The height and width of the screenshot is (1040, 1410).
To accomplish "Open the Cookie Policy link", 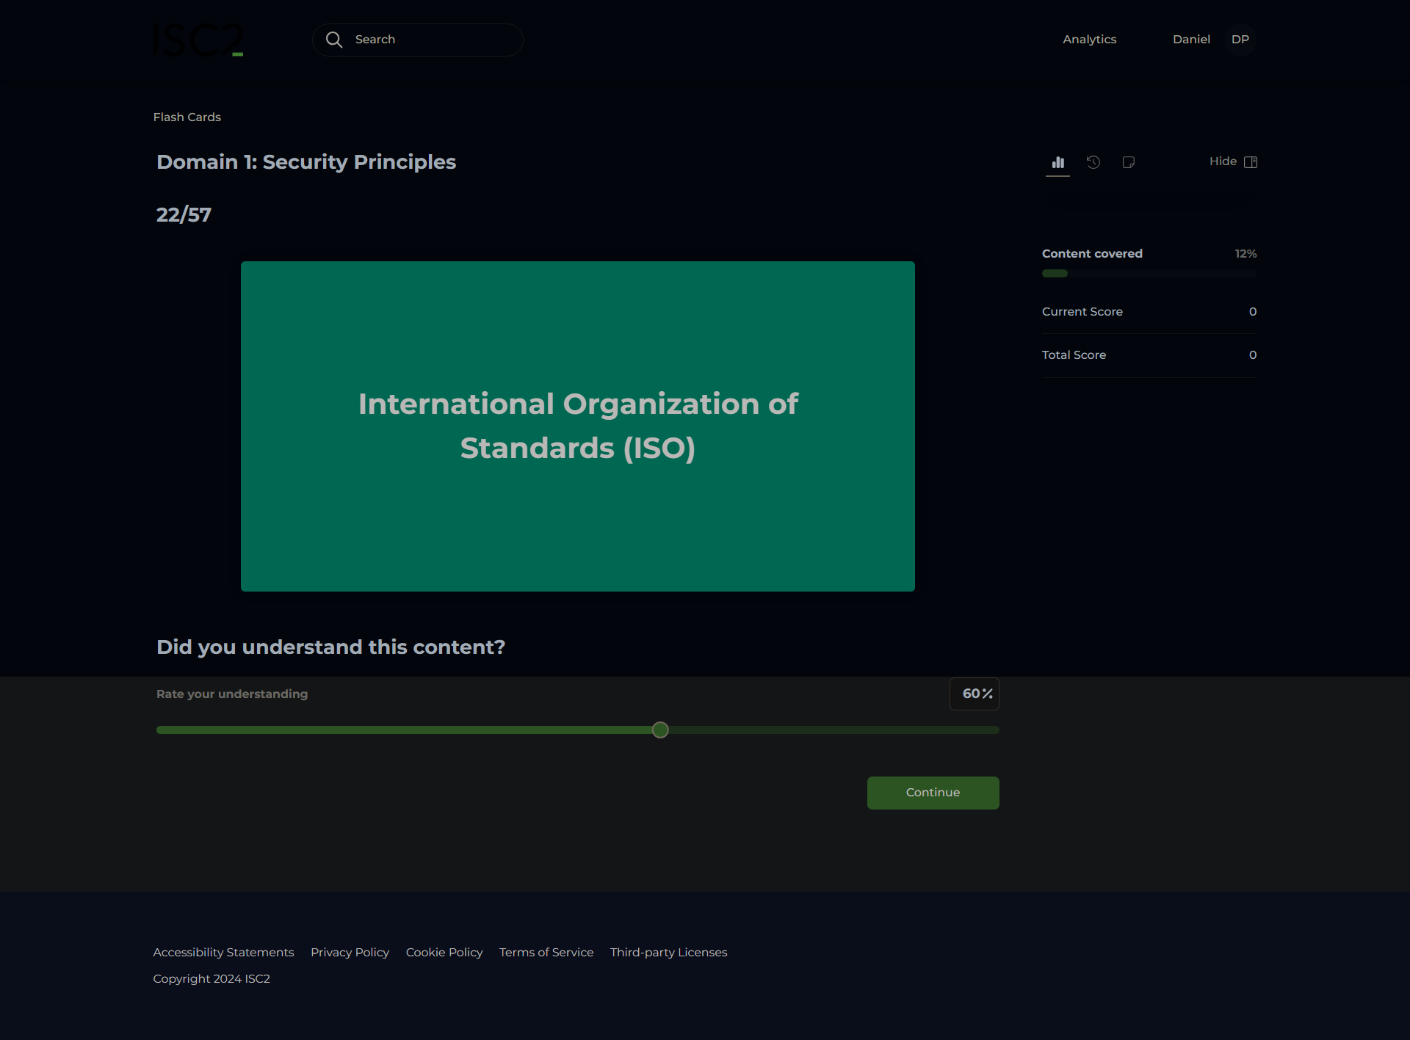I will tap(444, 953).
